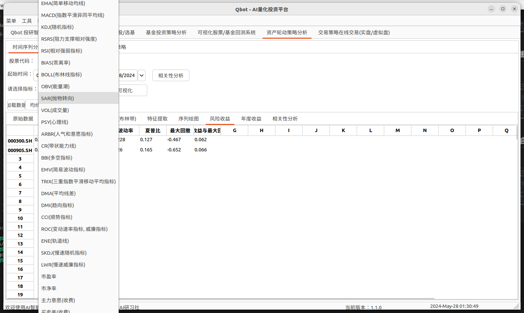The image size is (524, 313).
Task: Choose the 市盈率 option
Action: (49, 276)
